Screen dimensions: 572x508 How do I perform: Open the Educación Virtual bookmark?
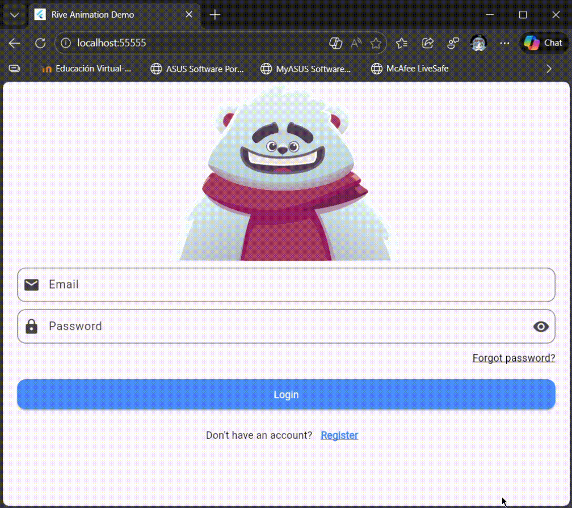[86, 69]
